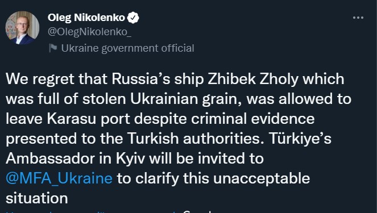Click the words Turkish authorities in tweet
Viewport: 377px width, 213px height.
[194, 139]
